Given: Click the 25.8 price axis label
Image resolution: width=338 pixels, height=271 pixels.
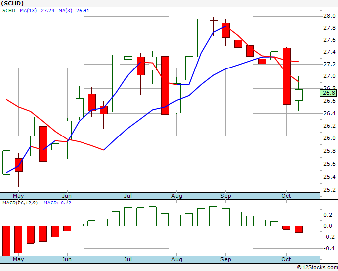Looking at the screenshot, I should click(x=329, y=151).
